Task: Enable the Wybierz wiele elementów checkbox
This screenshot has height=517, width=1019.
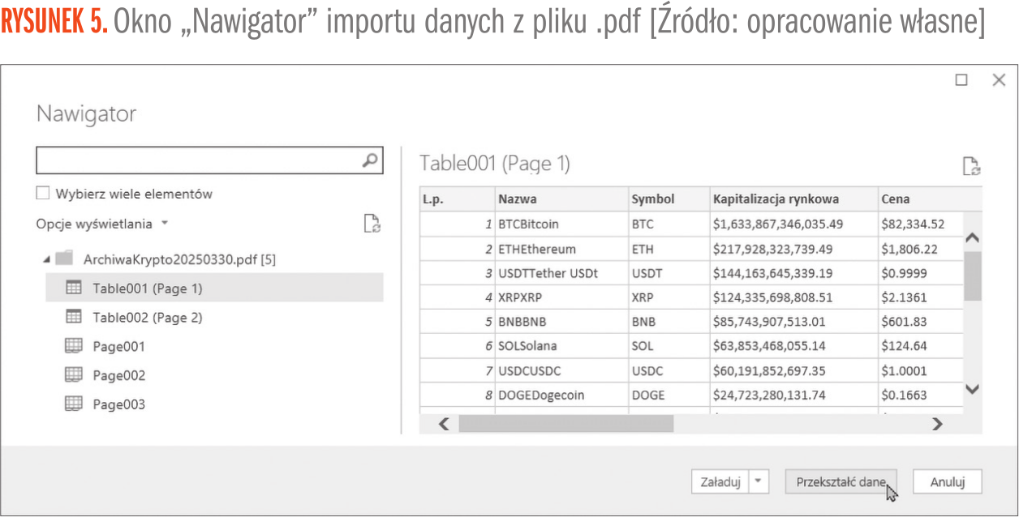Action: pos(43,194)
